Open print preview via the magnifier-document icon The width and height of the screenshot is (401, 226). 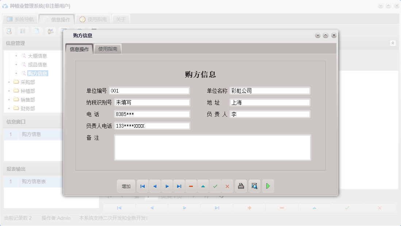[255, 186]
